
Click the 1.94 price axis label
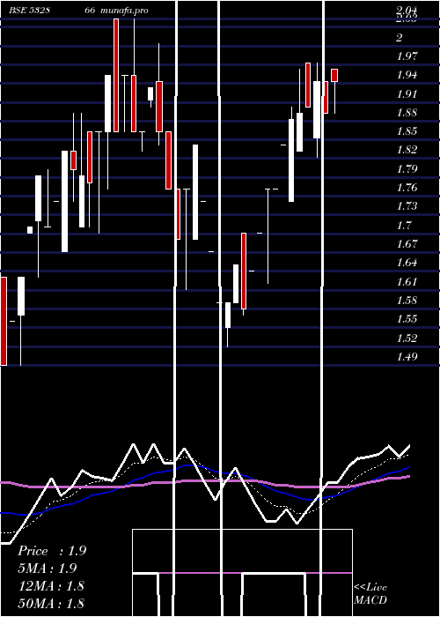407,75
